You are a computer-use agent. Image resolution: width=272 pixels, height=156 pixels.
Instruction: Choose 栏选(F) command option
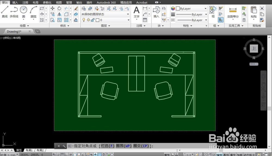click(x=107, y=146)
